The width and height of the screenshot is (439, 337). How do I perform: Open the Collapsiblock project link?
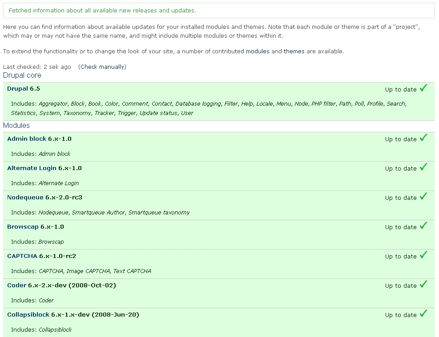pos(28,315)
